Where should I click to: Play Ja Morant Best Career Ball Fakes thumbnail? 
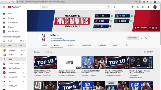(x=93, y=62)
